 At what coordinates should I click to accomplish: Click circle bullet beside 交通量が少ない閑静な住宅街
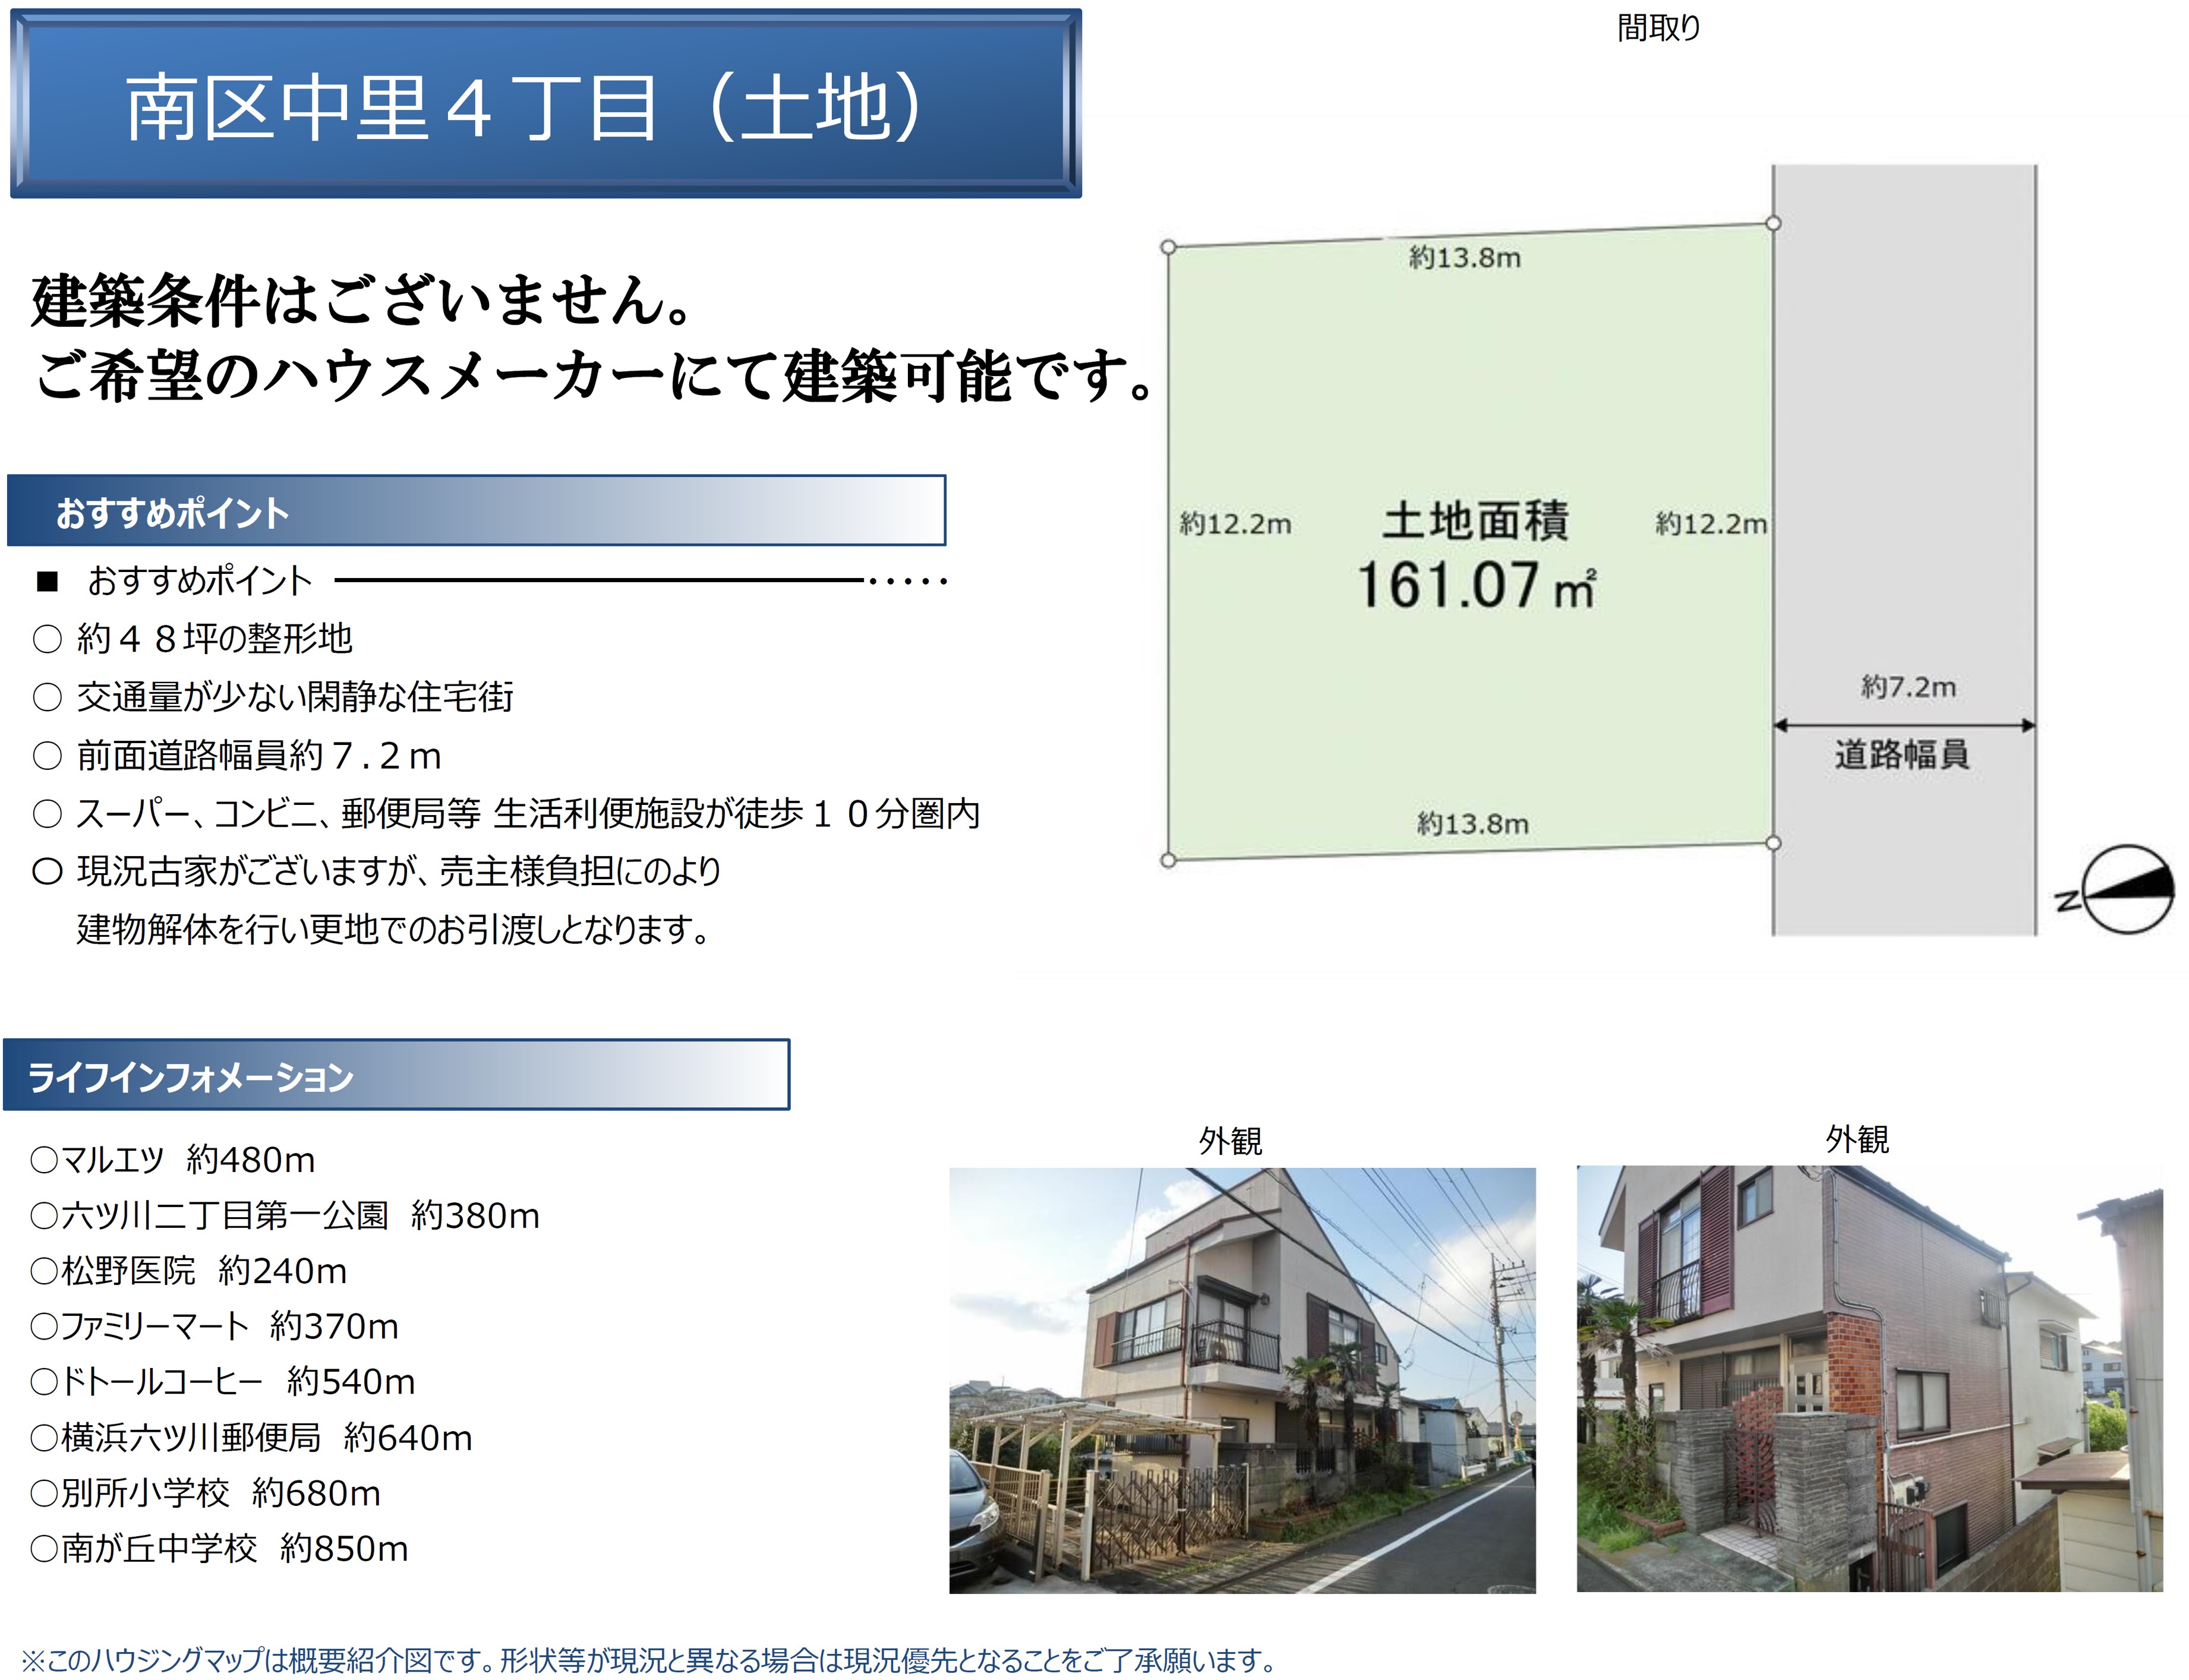pyautogui.click(x=47, y=697)
